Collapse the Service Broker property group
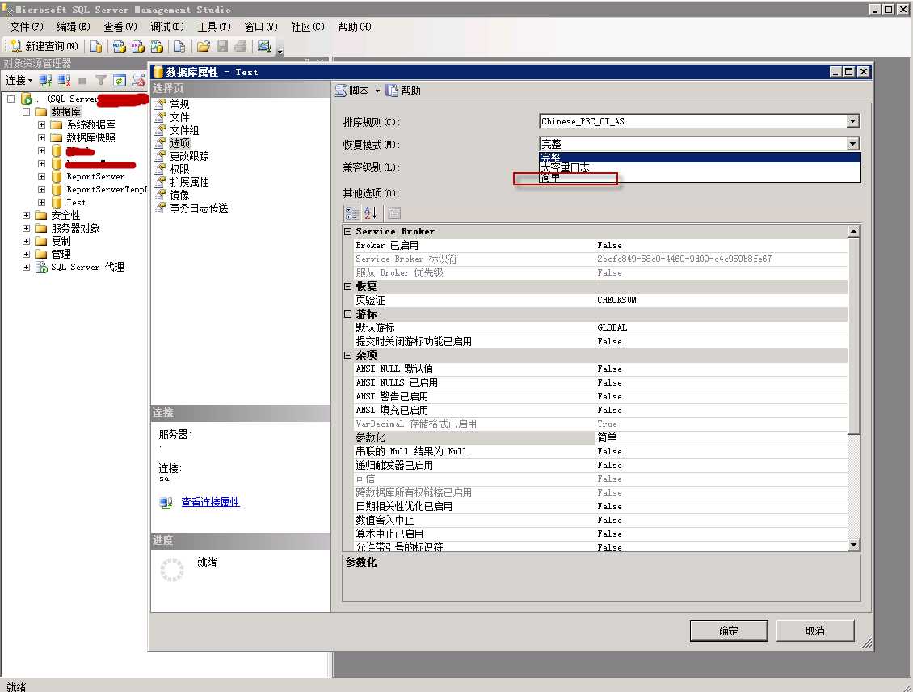 tap(347, 231)
